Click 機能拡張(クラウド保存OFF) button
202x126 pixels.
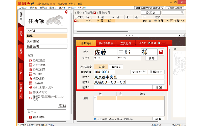click(x=149, y=8)
